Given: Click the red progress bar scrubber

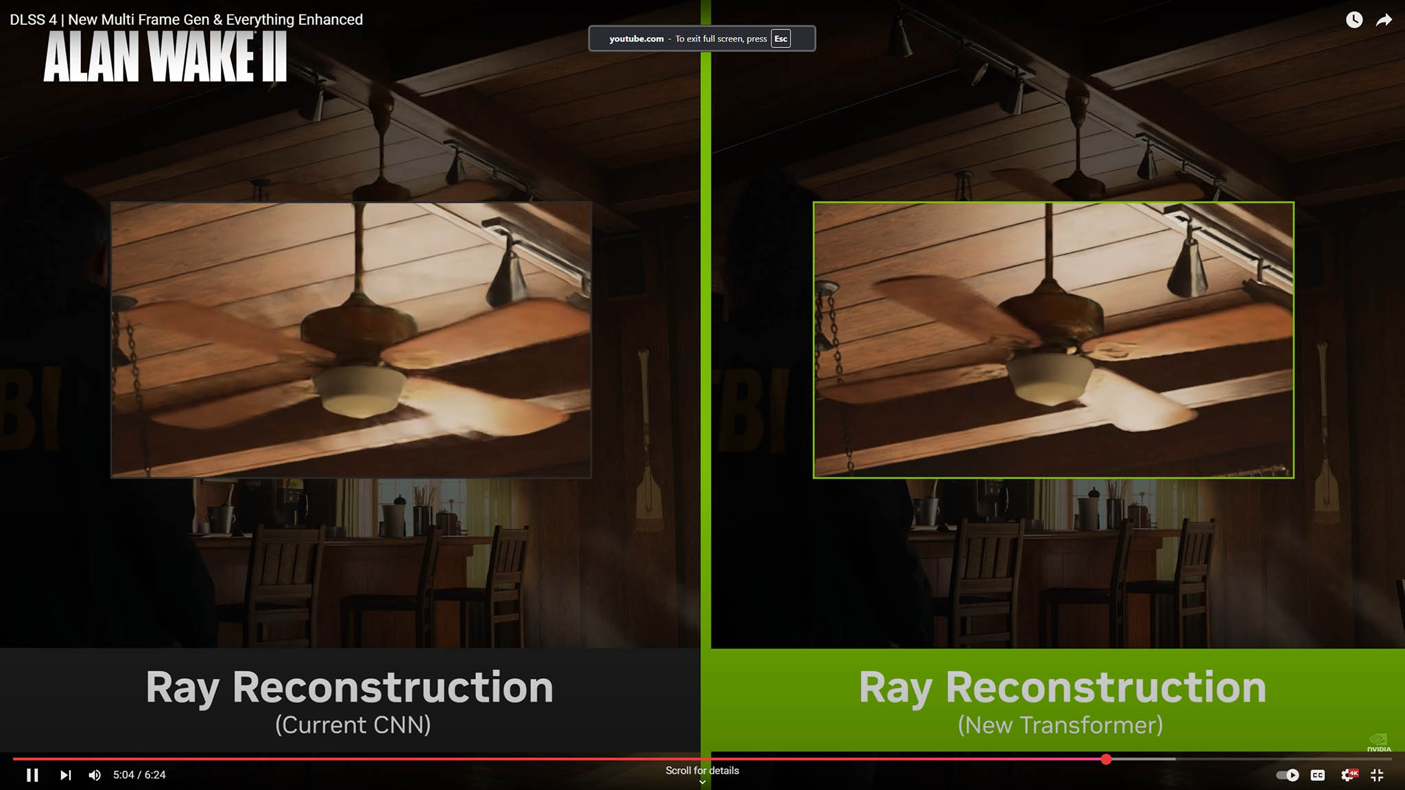Looking at the screenshot, I should click(1106, 759).
